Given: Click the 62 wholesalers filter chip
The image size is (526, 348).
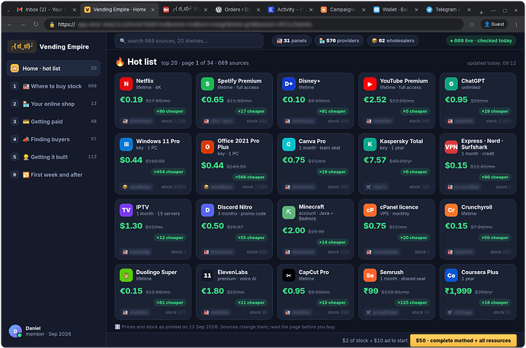Looking at the screenshot, I should pos(393,41).
